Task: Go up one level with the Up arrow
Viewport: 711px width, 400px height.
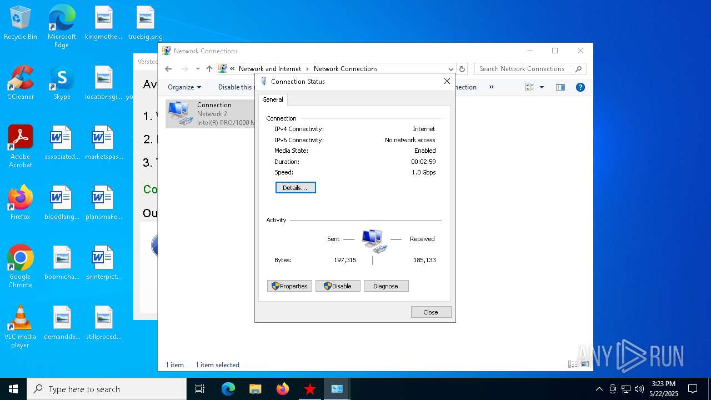Action: click(209, 69)
